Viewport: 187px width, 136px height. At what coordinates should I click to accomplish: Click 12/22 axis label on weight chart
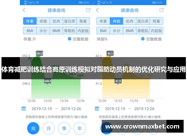48,101
